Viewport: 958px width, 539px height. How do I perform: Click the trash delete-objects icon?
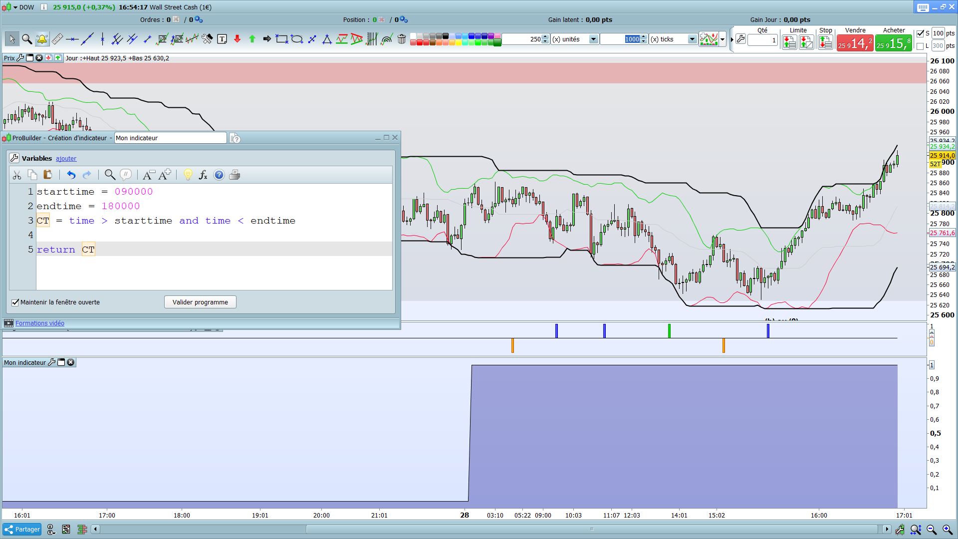402,39
